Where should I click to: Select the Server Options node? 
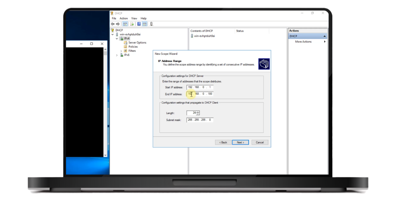coord(137,43)
